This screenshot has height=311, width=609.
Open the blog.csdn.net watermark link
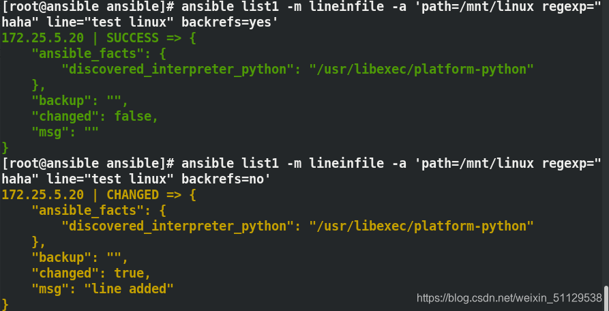coord(509,298)
